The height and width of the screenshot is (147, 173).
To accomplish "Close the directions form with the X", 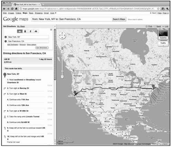I will 51,30.
